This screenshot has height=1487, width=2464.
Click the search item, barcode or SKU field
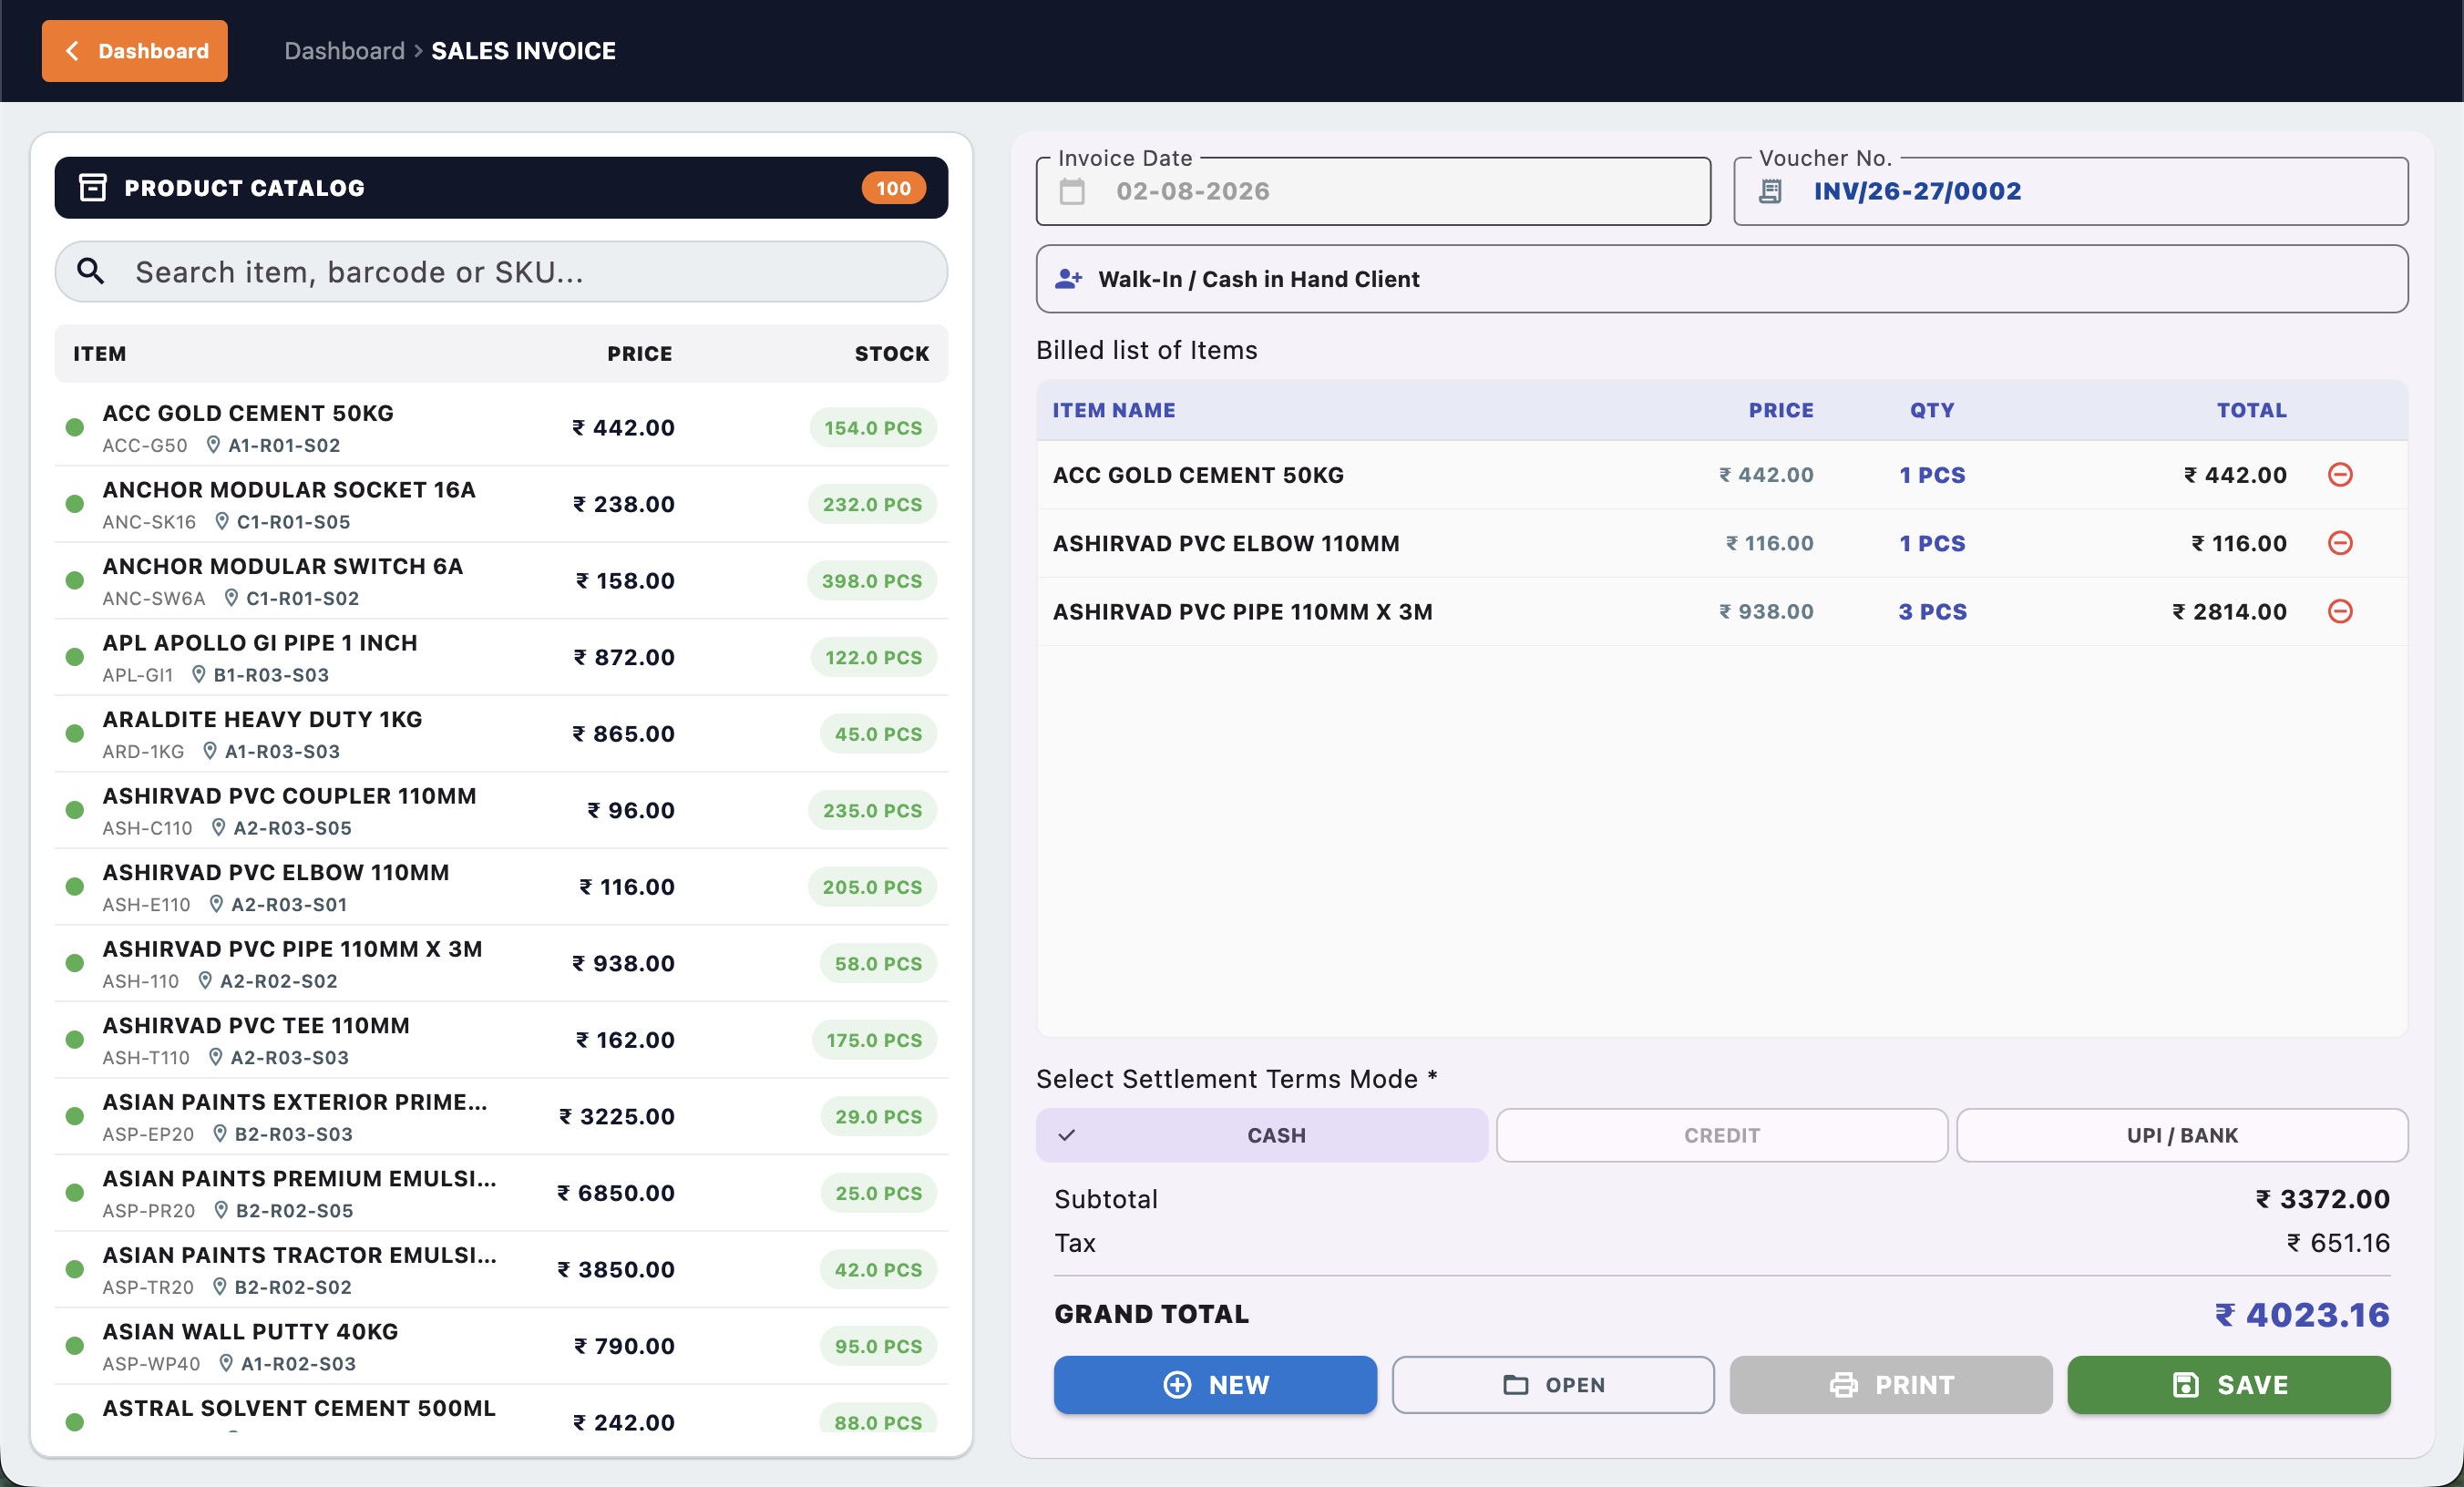[501, 271]
